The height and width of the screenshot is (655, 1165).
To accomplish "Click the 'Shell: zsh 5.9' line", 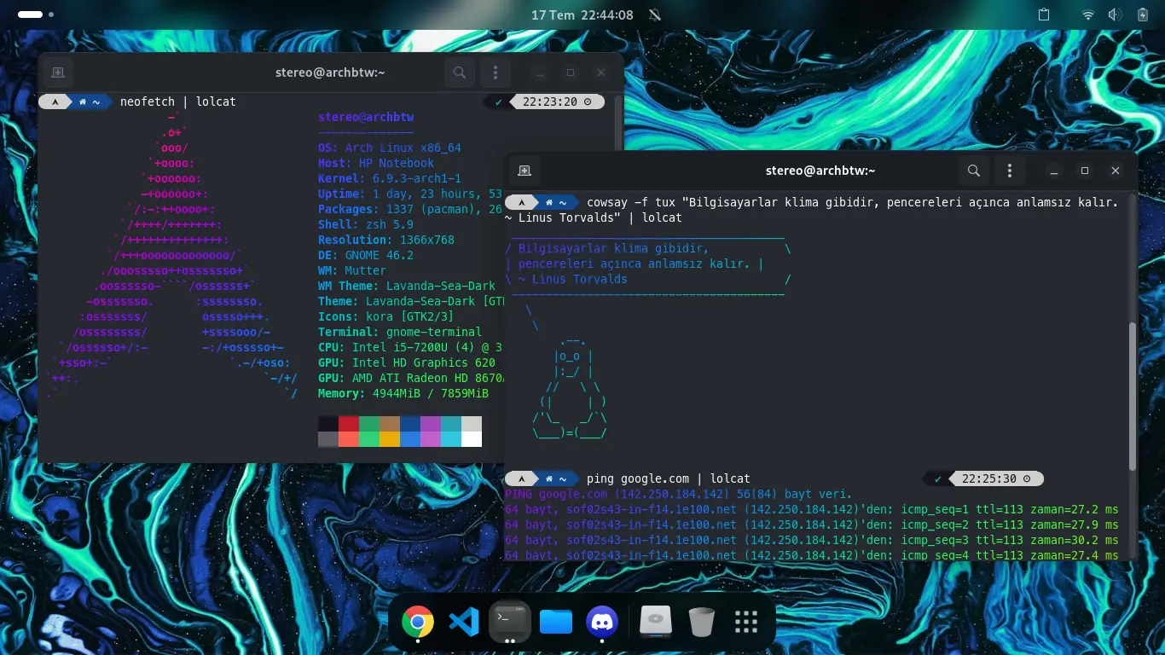I will [x=366, y=224].
